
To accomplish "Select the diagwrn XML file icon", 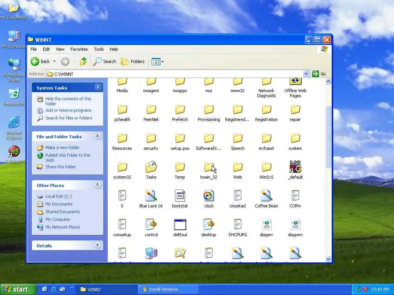I will (x=295, y=224).
